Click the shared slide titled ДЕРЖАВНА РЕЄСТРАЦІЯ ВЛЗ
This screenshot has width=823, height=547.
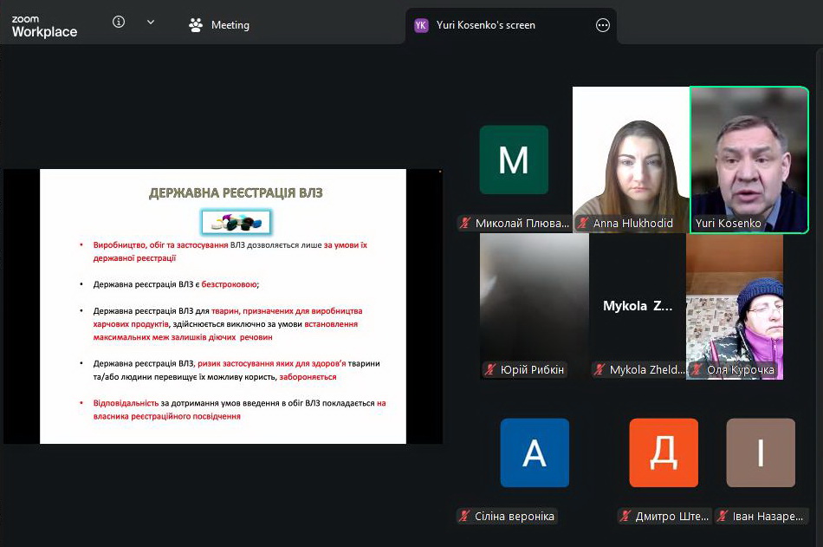223,306
